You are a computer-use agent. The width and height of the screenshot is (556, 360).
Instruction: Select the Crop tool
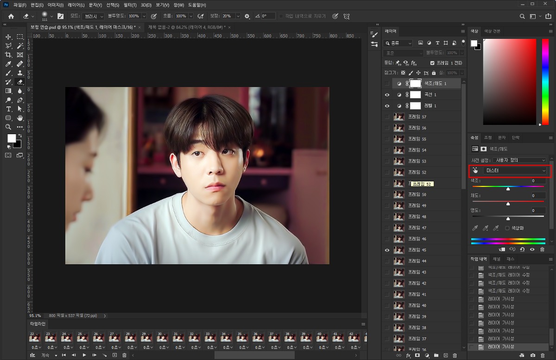[8, 55]
